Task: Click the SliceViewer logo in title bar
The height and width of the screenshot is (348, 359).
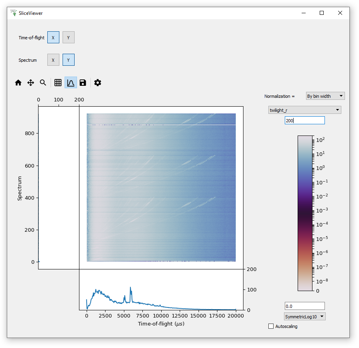Action: click(12, 13)
